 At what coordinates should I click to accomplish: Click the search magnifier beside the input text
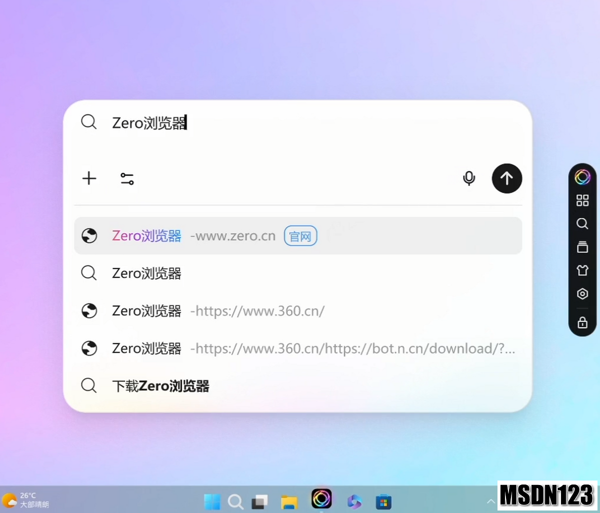click(x=89, y=122)
